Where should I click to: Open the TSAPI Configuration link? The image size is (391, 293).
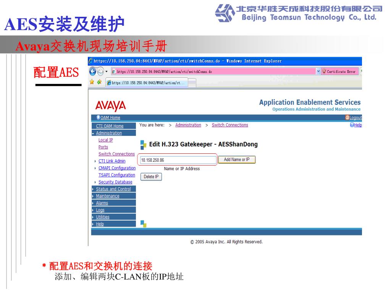(117, 175)
